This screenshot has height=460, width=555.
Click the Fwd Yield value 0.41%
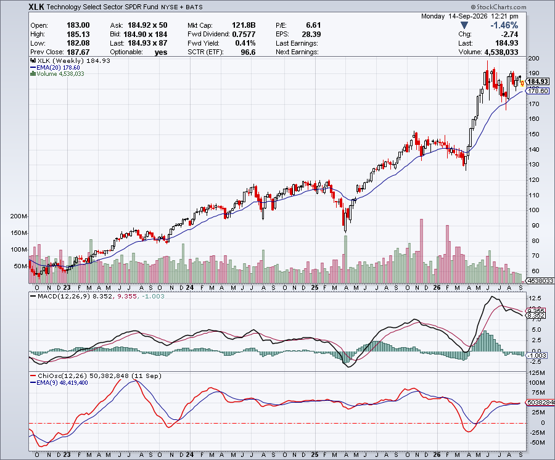[245, 43]
